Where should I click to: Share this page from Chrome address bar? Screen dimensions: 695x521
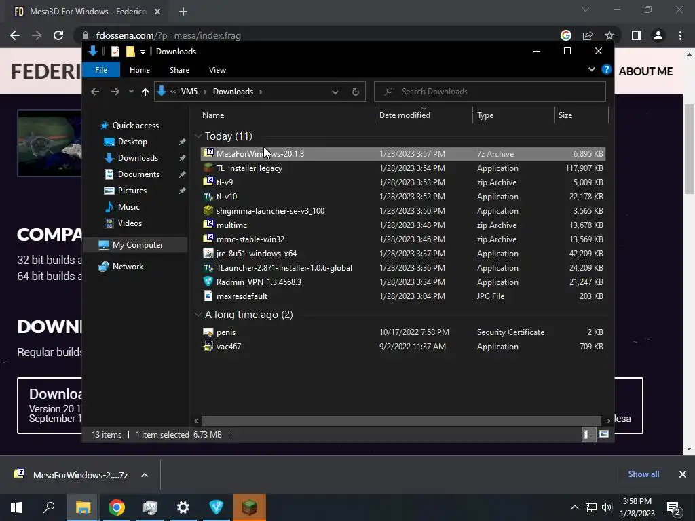click(588, 35)
